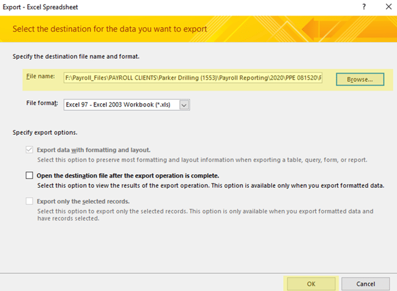Cancel the export operation
397x291 pixels.
pos(366,284)
